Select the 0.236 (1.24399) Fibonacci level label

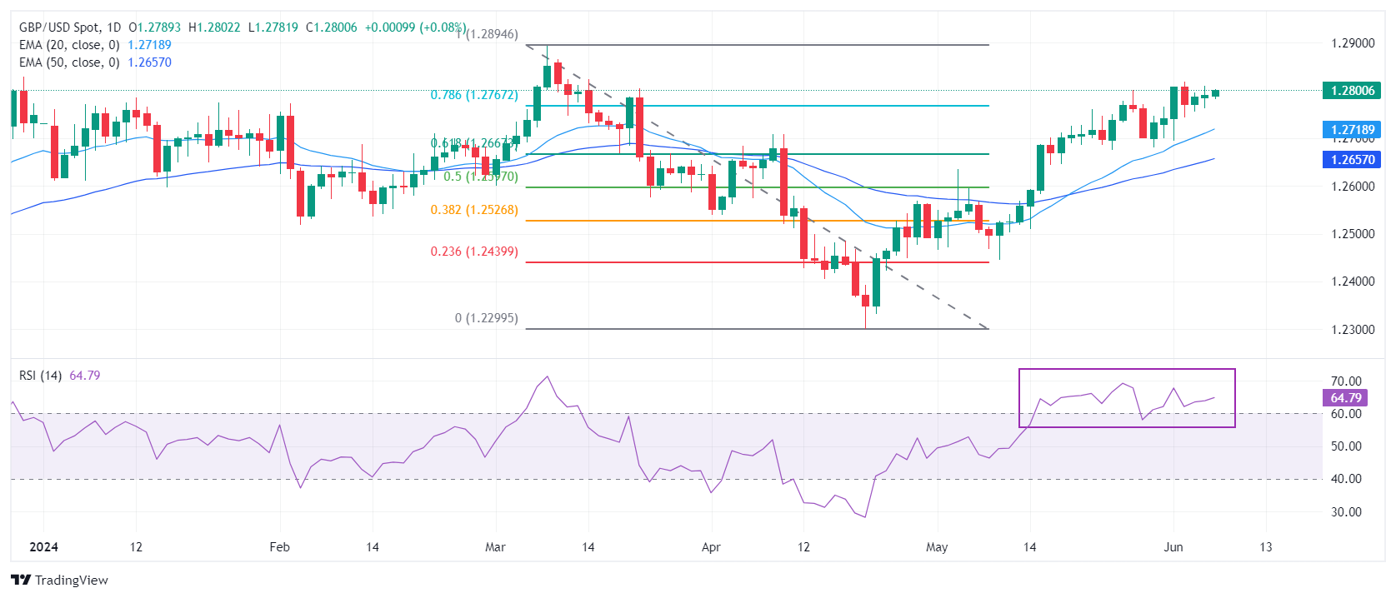click(x=473, y=252)
